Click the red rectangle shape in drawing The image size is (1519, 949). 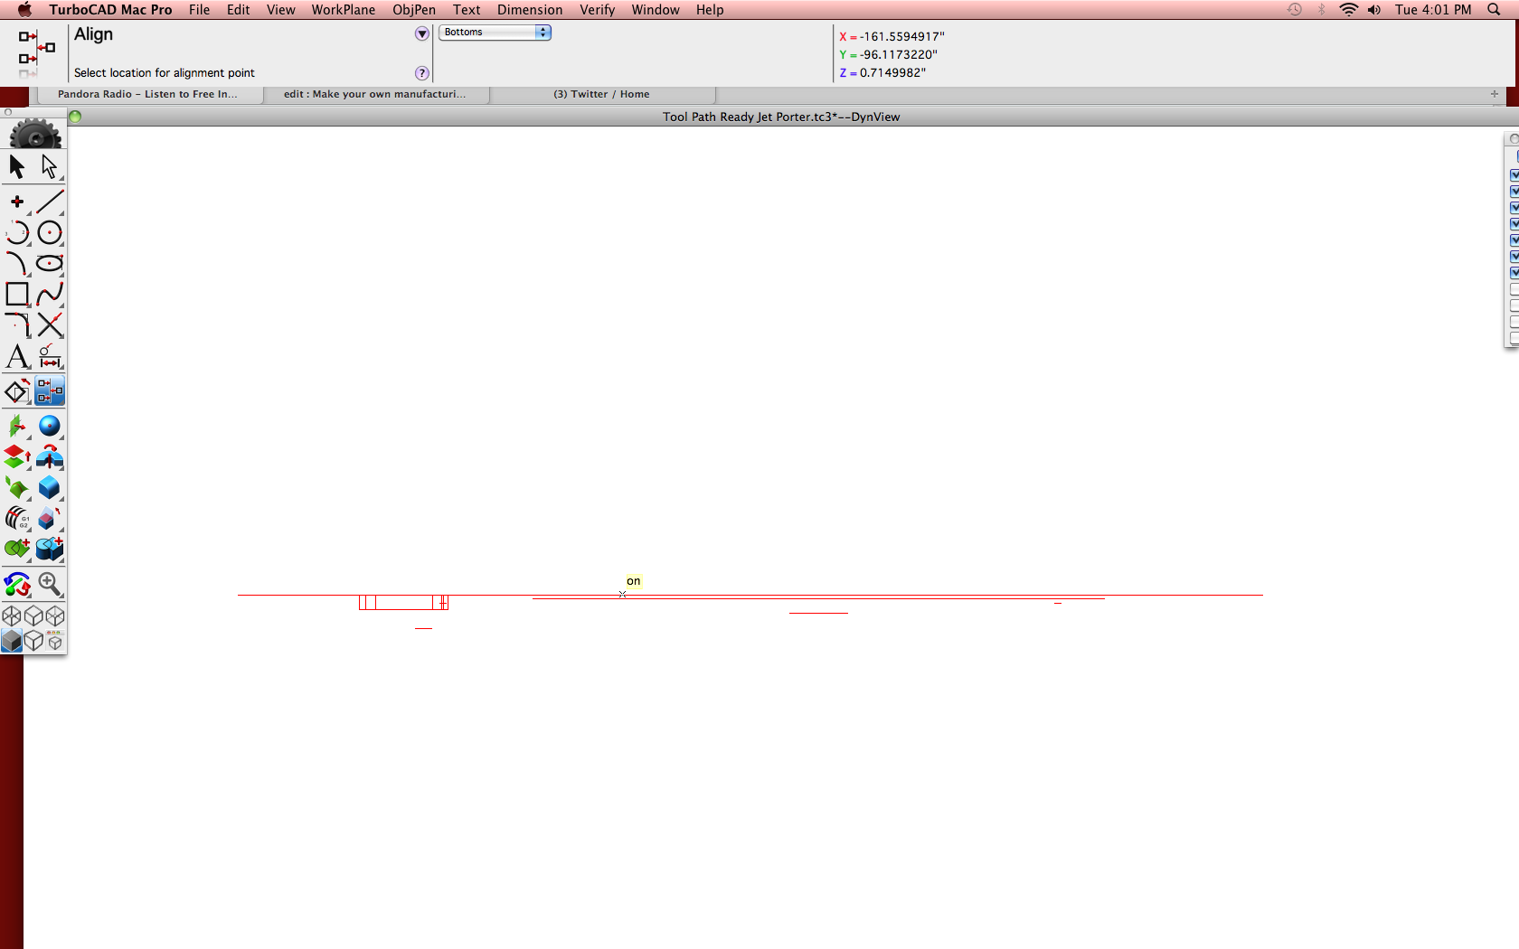[x=403, y=602]
